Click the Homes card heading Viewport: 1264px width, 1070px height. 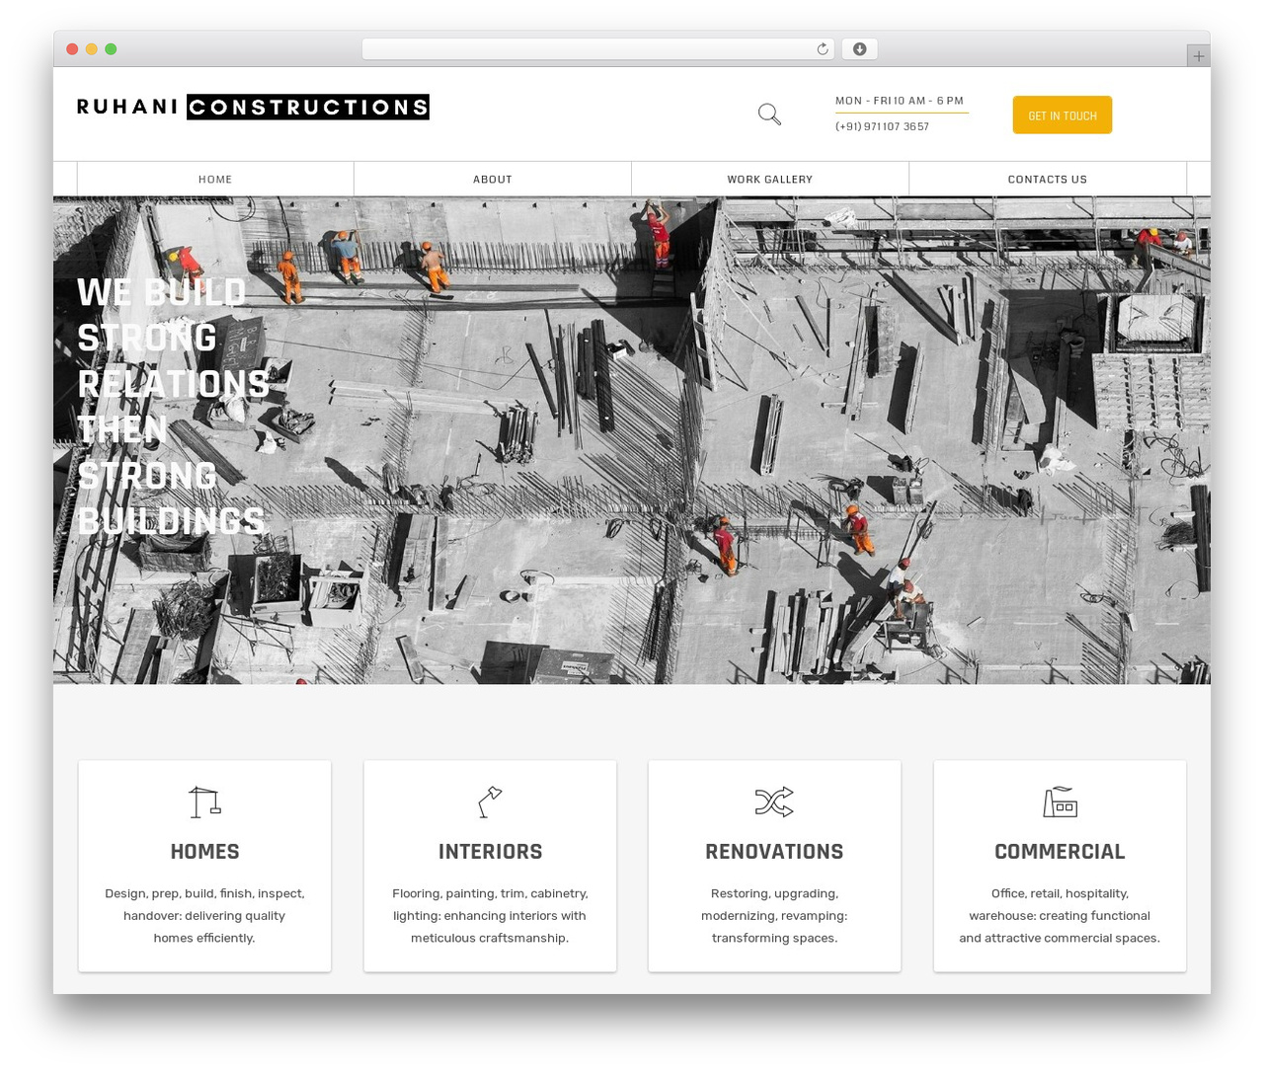click(x=204, y=851)
